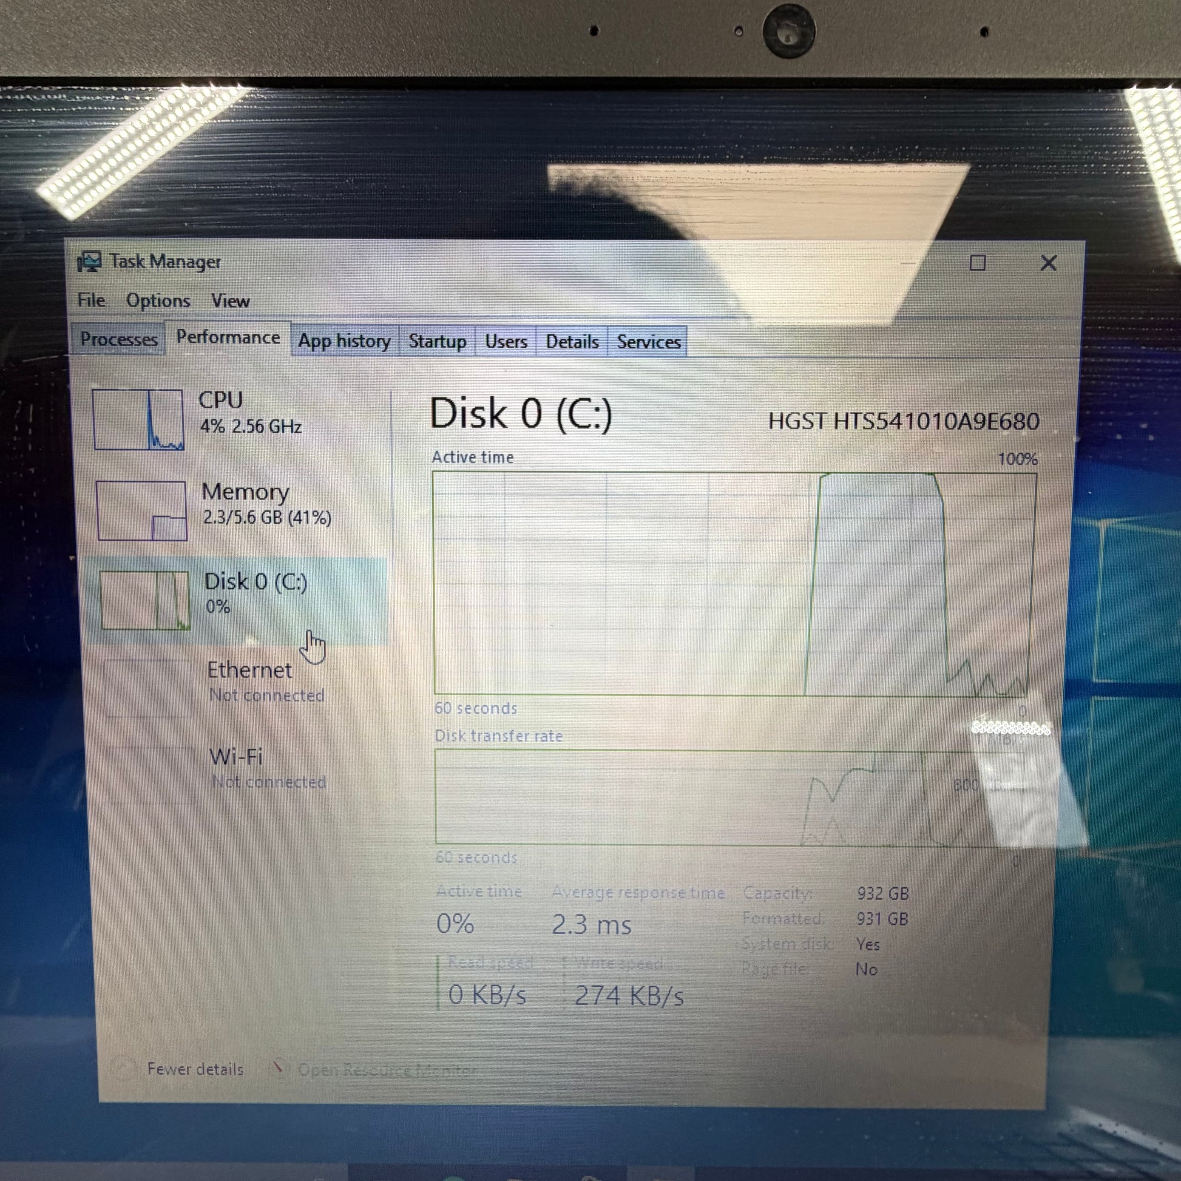Go to the Users tab
This screenshot has width=1181, height=1181.
click(x=506, y=341)
